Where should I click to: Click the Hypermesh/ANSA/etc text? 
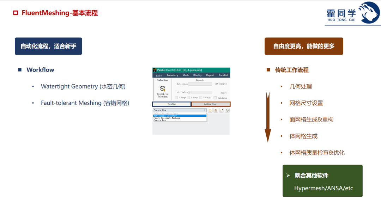323,188
